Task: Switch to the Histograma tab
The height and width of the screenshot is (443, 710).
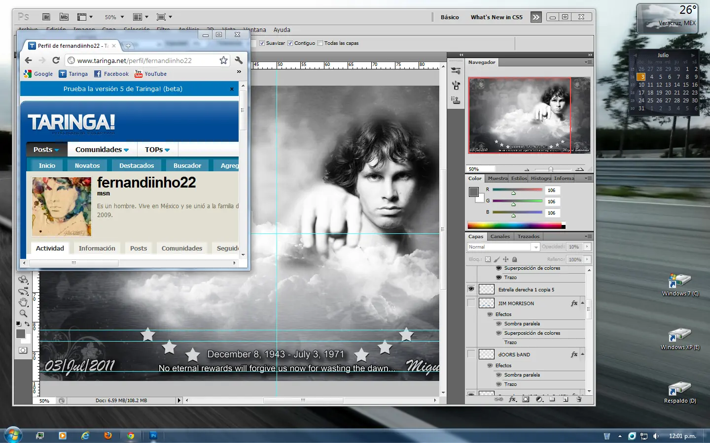Action: tap(540, 178)
